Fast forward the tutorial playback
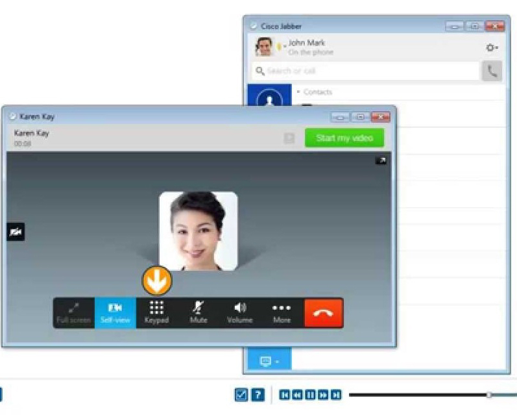517x415 pixels. pos(323,394)
